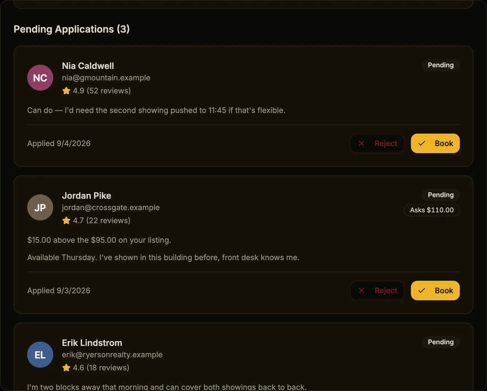Click the star icon beside Jordan's 4.7 rating
The width and height of the screenshot is (487, 391).
click(x=66, y=220)
